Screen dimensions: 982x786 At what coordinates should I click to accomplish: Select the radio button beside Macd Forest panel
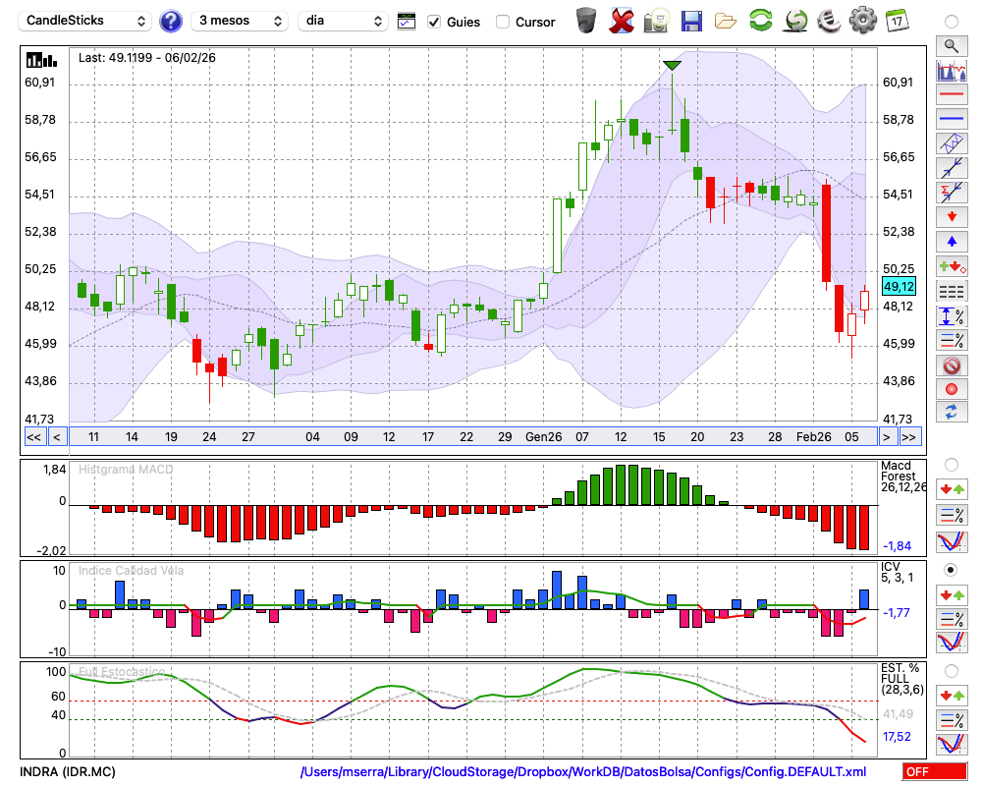951,464
